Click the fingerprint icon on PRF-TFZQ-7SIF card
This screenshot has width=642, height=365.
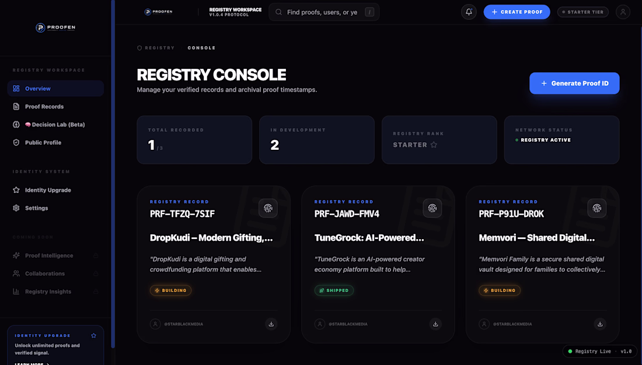[x=268, y=208]
